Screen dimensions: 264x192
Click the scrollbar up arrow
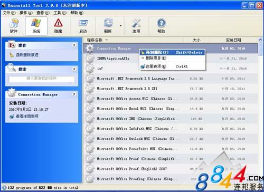(x=260, y=40)
